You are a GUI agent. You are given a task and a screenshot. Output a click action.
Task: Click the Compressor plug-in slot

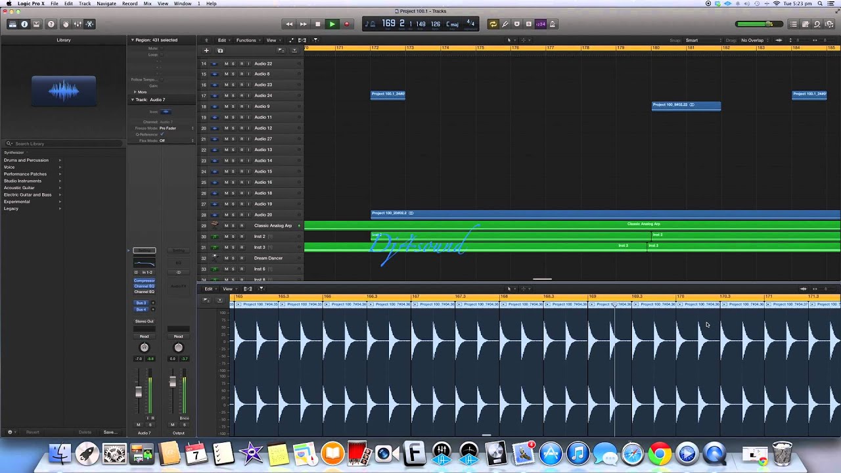point(144,281)
